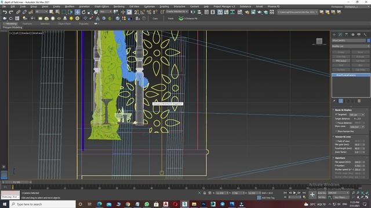Open the Modifiers menu
371x208 pixels.
[x=70, y=6]
